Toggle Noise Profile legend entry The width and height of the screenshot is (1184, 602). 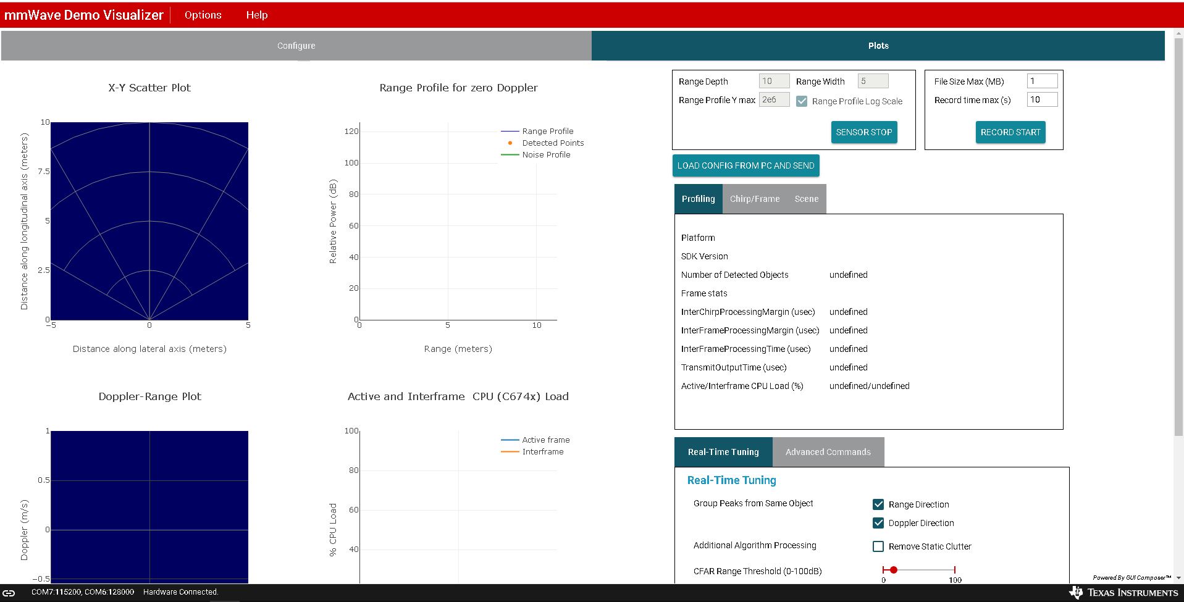click(535, 154)
